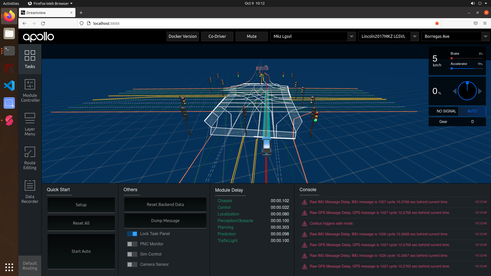Open the clock calendar menu

[x=254, y=3]
